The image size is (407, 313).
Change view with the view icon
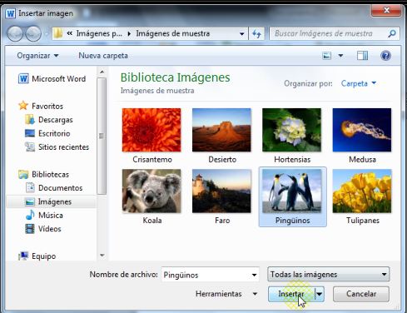[x=326, y=56]
